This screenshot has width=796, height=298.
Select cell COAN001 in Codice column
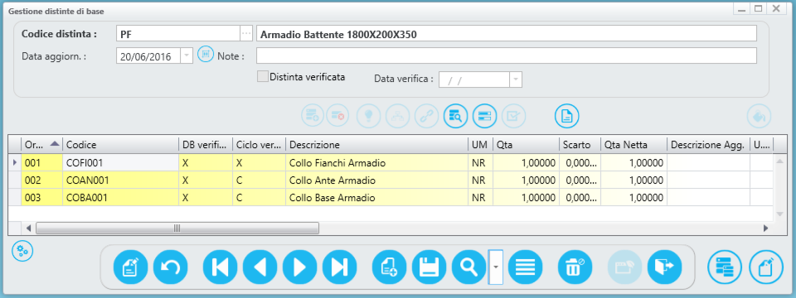(x=121, y=180)
